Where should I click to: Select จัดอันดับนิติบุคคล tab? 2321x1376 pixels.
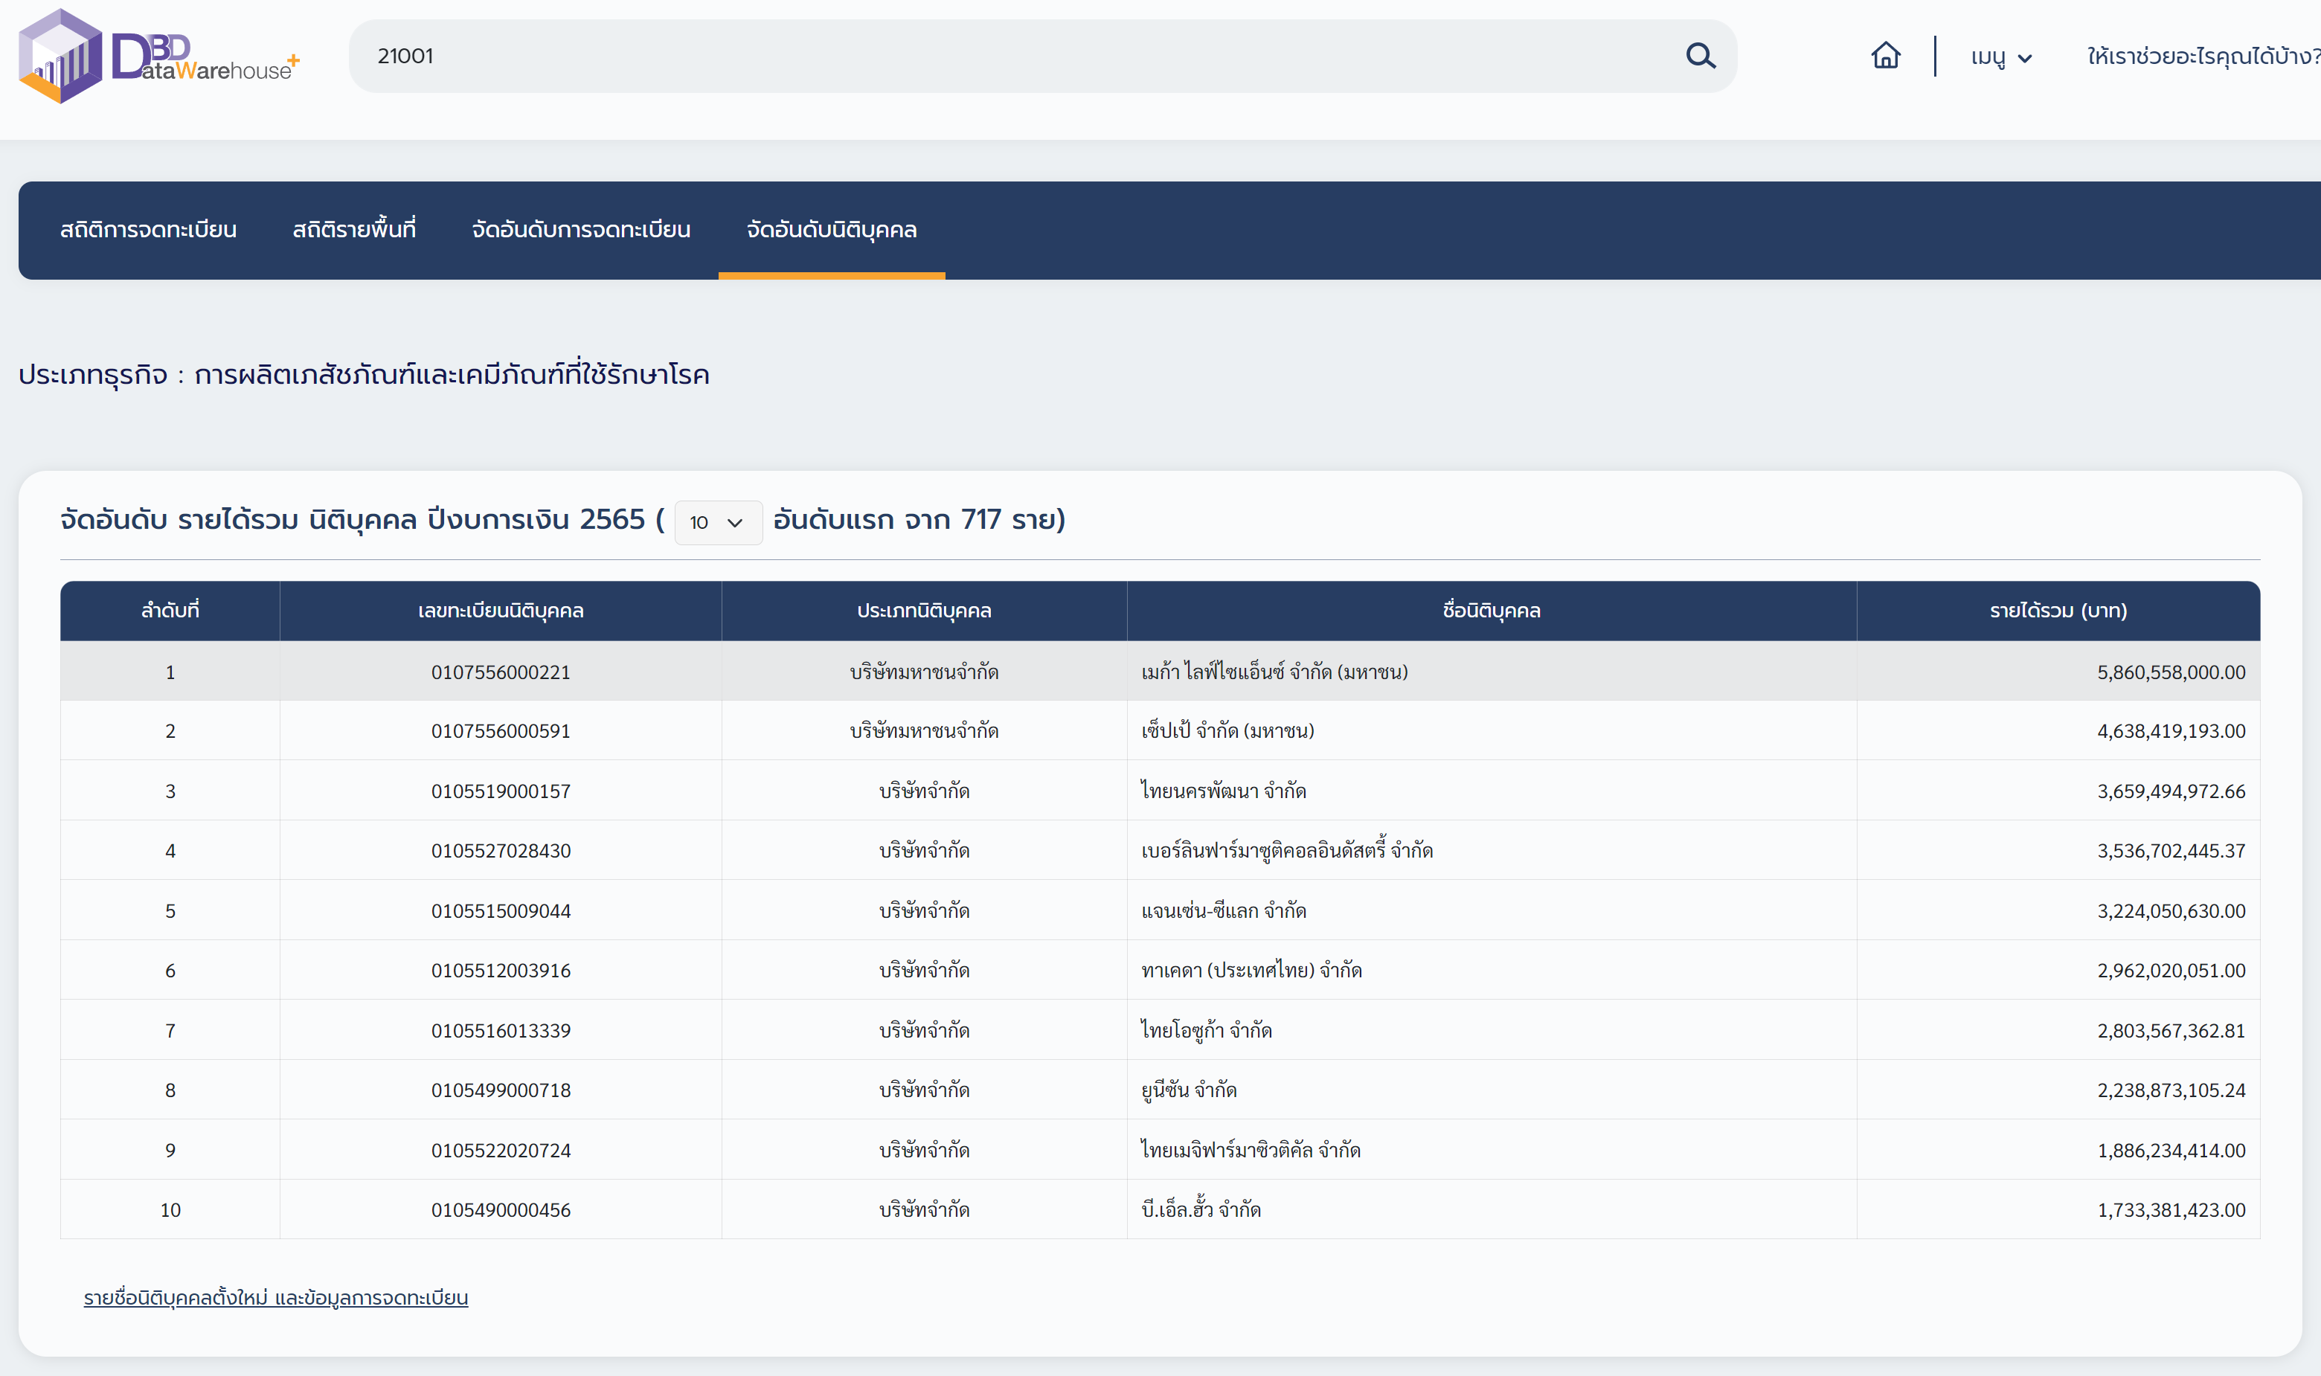coord(831,230)
